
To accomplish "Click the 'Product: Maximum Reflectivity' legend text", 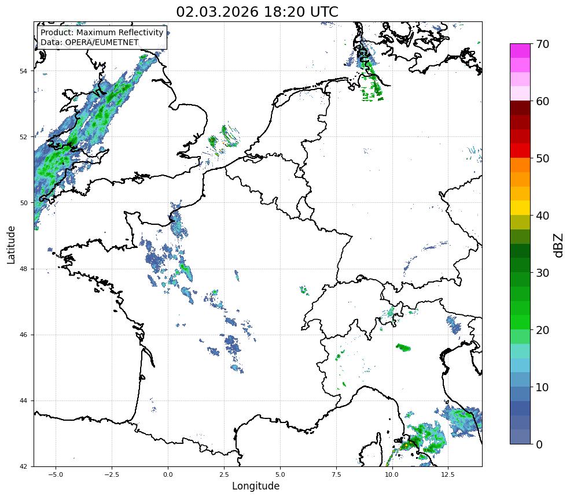I will pos(102,32).
